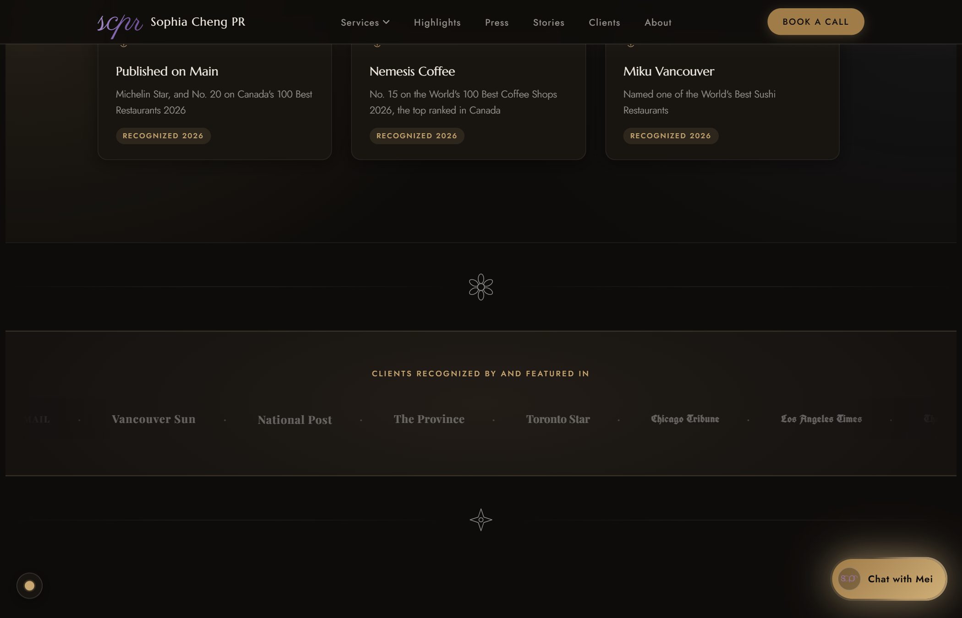Screen dimensions: 962x618
Task: Open the Nemesis Coffee card title
Action: tap(412, 71)
